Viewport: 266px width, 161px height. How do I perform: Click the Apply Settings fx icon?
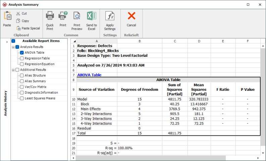pyautogui.click(x=110, y=16)
